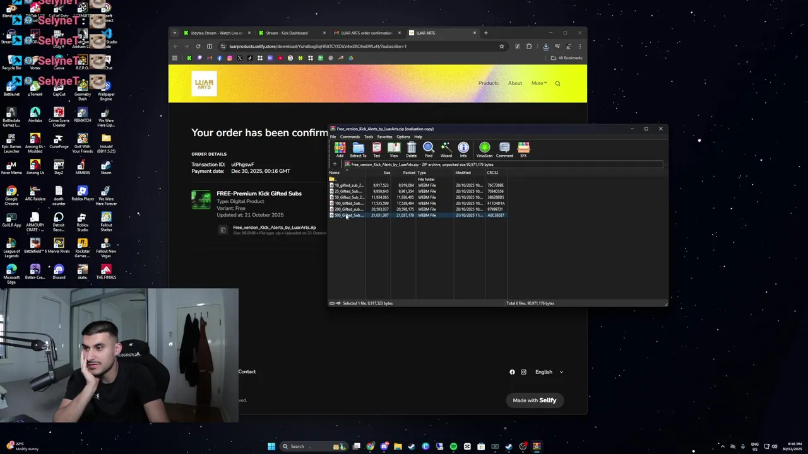Reload the browser page

pos(198,46)
